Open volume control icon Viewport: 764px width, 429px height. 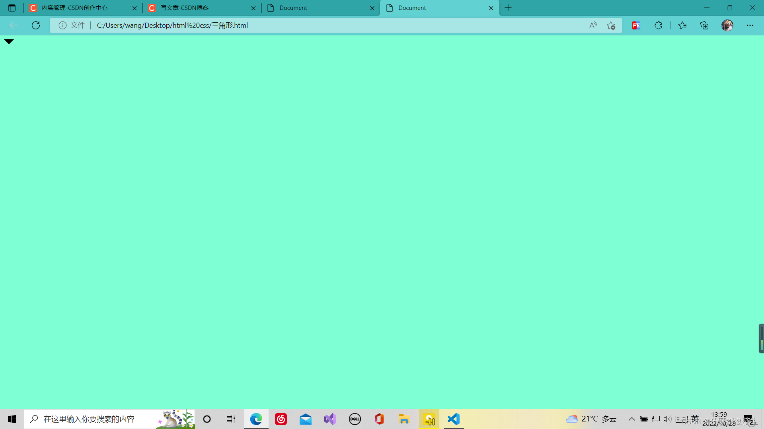tap(667, 419)
